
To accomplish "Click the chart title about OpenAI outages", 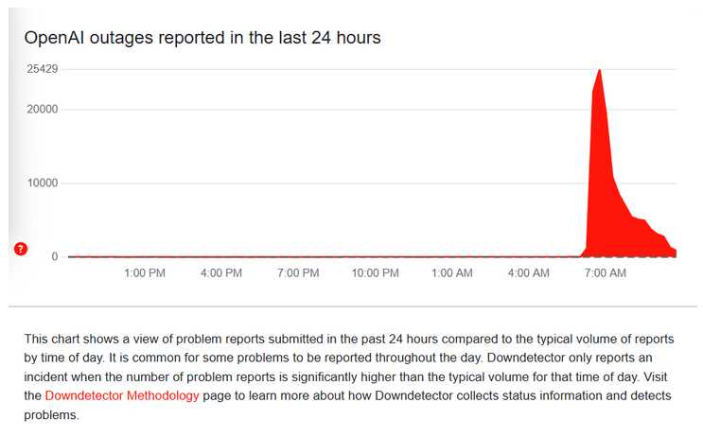I will click(202, 38).
